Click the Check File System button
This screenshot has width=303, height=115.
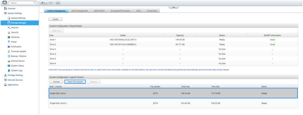[x=75, y=82]
